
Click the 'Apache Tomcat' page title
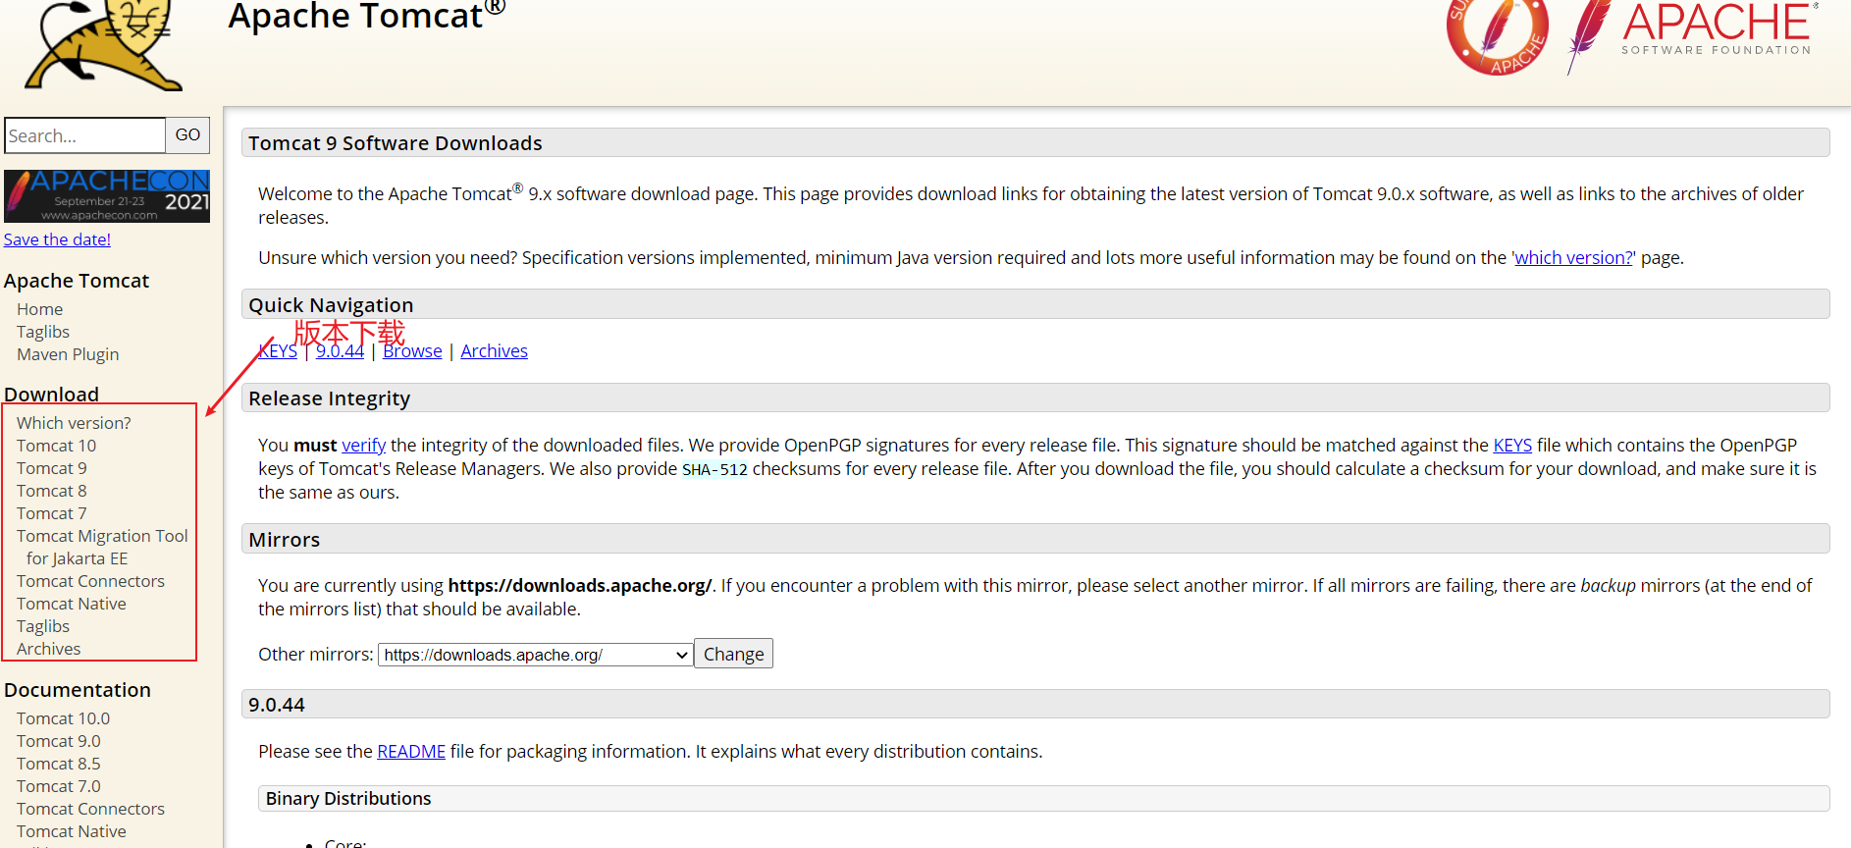(366, 16)
